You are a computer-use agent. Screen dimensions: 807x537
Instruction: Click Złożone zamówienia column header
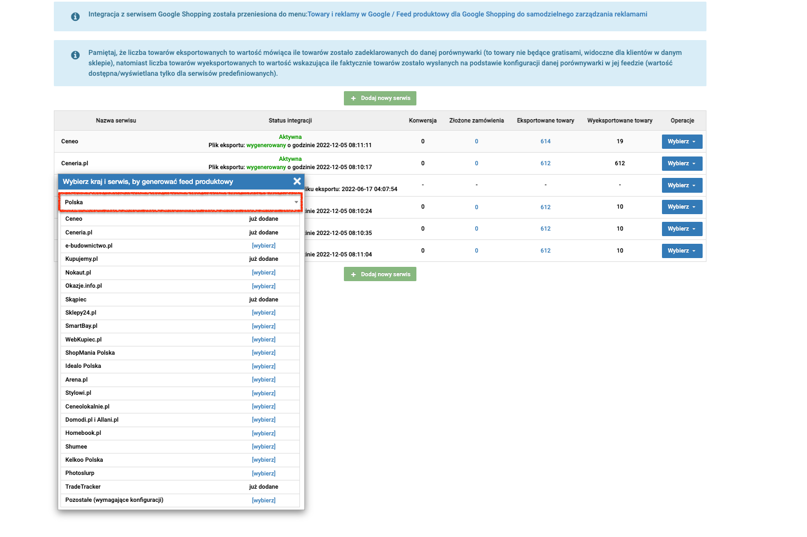coord(476,120)
